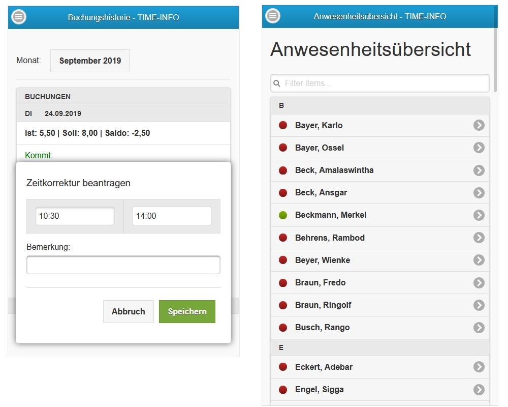Open hamburger menu in Buchungshistorie header
This screenshot has height=407, width=508.
tap(19, 17)
